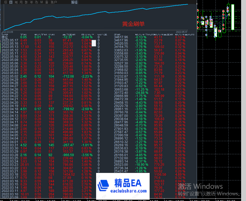Image resolution: width=246 pixels, height=201 pixels.
Task: Click the profit value 1454.52
Action: [69, 175]
